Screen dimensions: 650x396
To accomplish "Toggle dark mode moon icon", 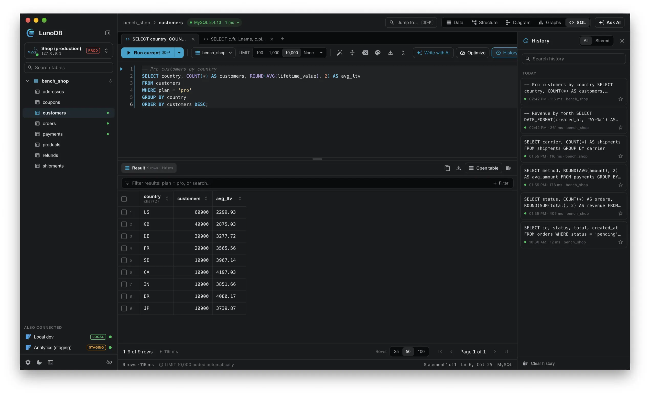I will pyautogui.click(x=39, y=362).
